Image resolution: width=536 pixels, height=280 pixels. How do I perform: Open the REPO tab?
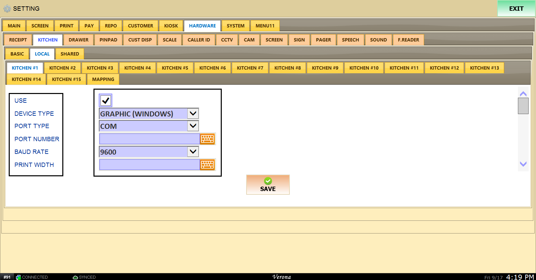[x=111, y=26]
